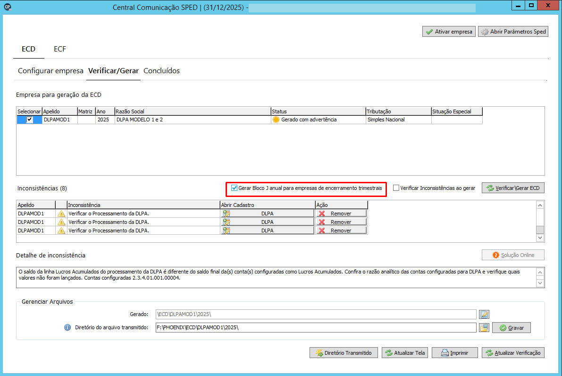Click the Solução Online button
The height and width of the screenshot is (376, 562).
pyautogui.click(x=513, y=255)
